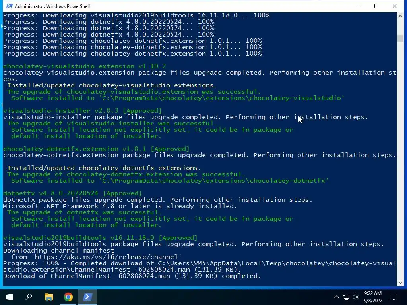Click the vertical scrollbar thumb
The image size is (407, 305).
click(400, 38)
